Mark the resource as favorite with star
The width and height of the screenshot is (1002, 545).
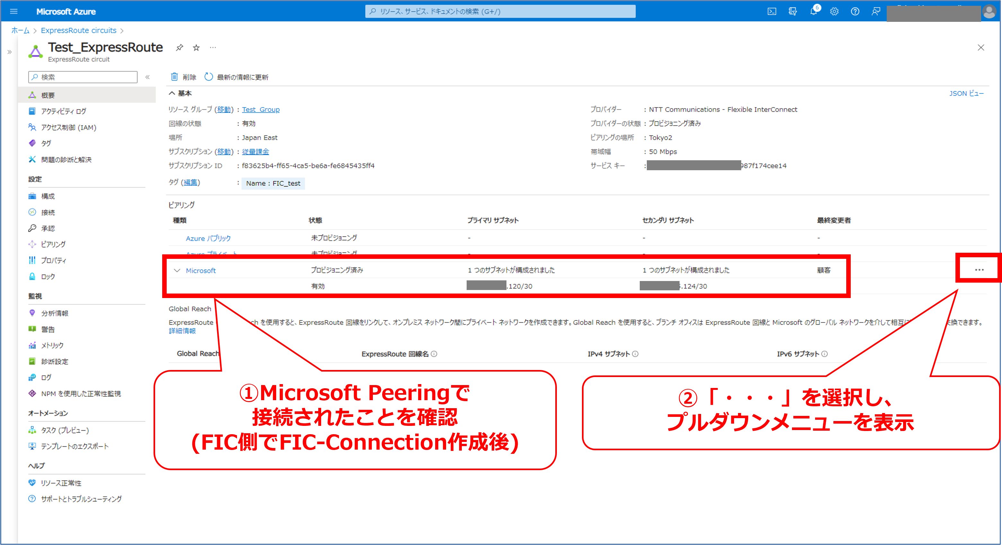pyautogui.click(x=197, y=48)
